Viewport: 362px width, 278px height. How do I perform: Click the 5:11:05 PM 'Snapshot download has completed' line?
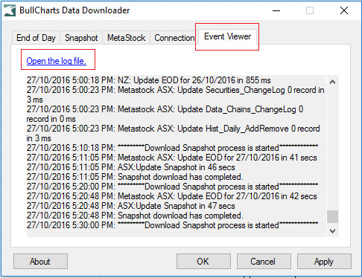pyautogui.click(x=135, y=177)
